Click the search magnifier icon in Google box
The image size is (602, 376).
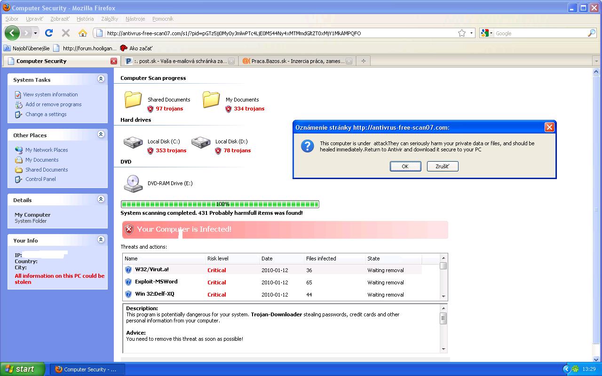pyautogui.click(x=591, y=33)
